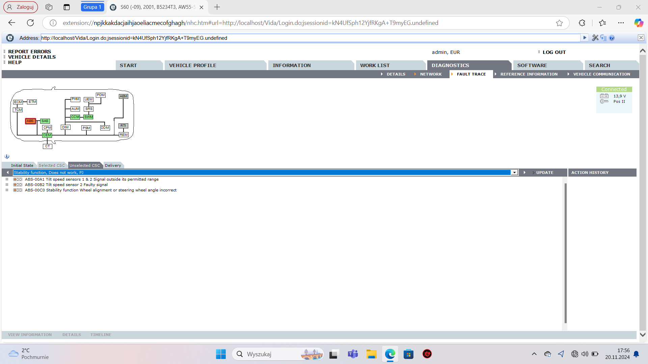Screen dimensions: 648x364
Task: Open the customer symptom dropdown arrow
Action: coord(514,173)
